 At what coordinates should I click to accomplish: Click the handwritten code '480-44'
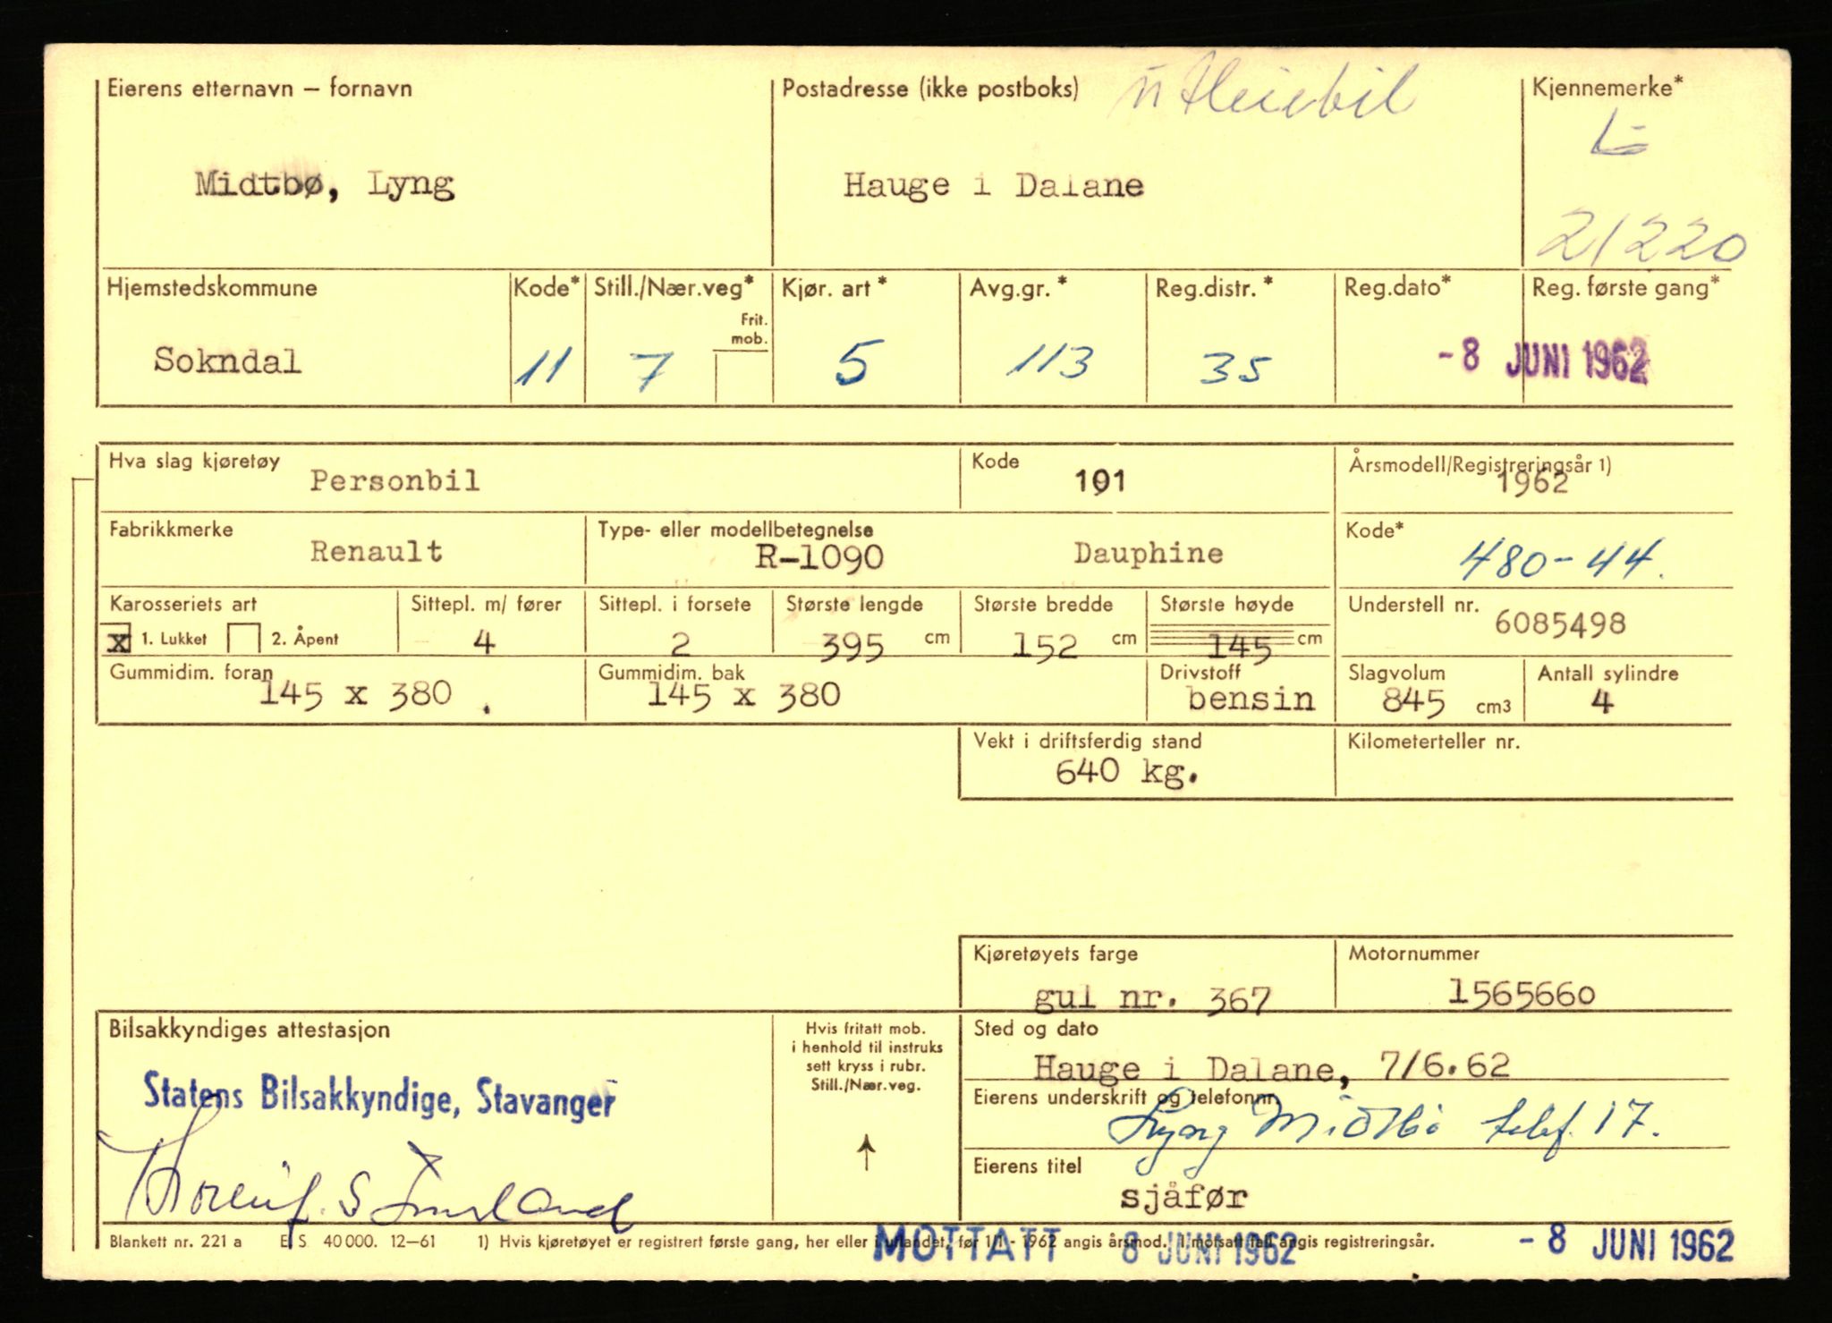coord(1562,560)
